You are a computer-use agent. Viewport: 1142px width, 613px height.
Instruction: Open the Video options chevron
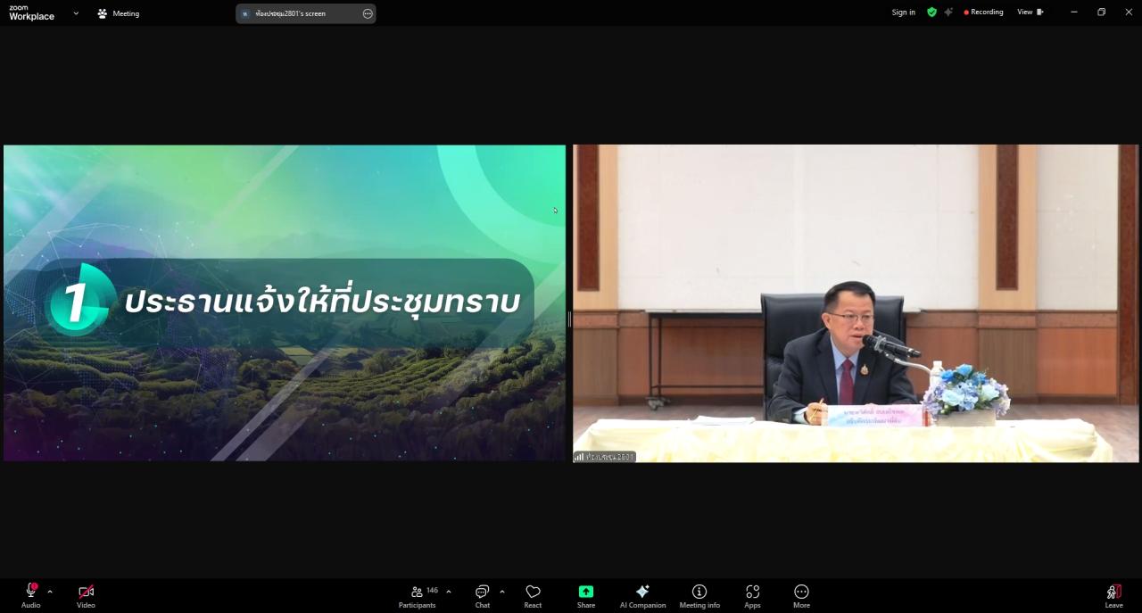(105, 592)
